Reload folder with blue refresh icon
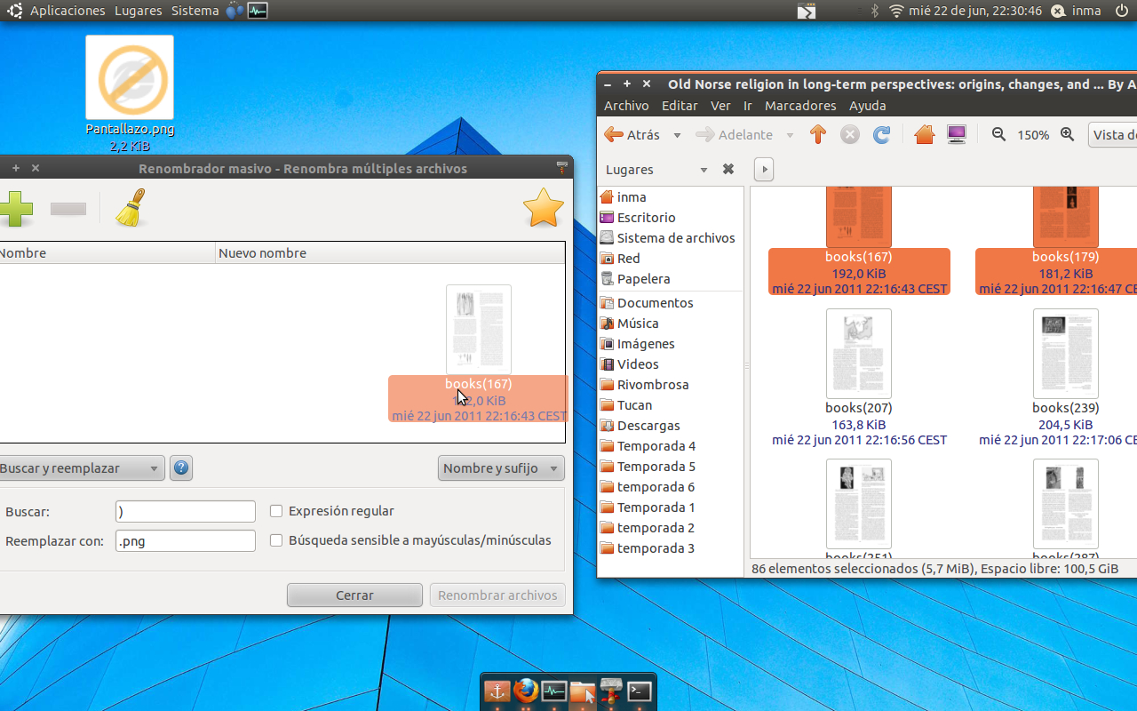Image resolution: width=1137 pixels, height=711 pixels. click(882, 134)
